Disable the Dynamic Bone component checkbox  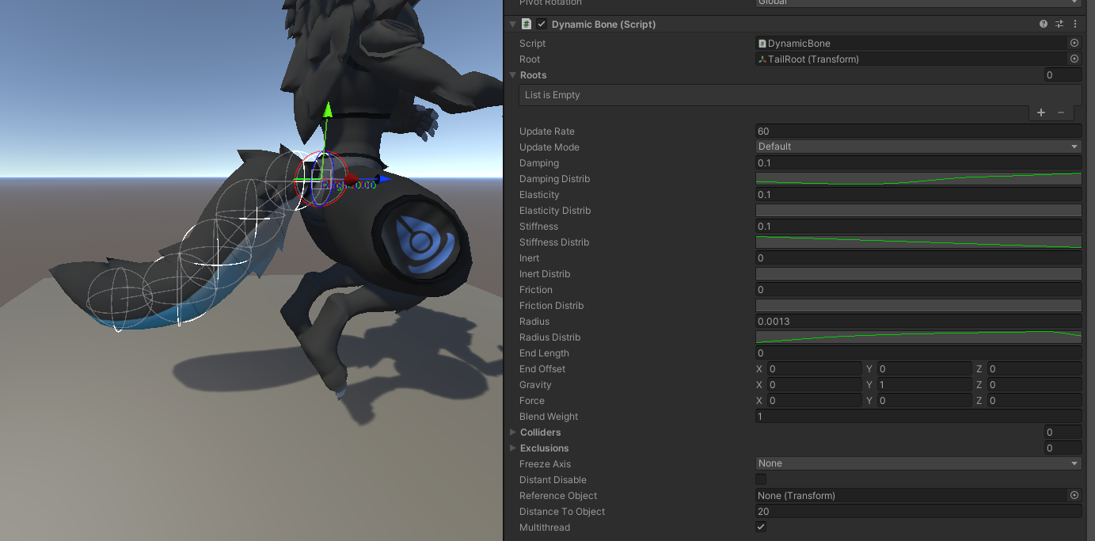point(542,25)
